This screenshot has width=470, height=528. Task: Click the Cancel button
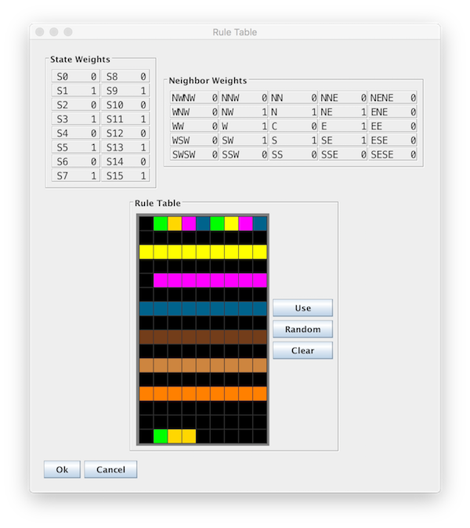pos(110,469)
